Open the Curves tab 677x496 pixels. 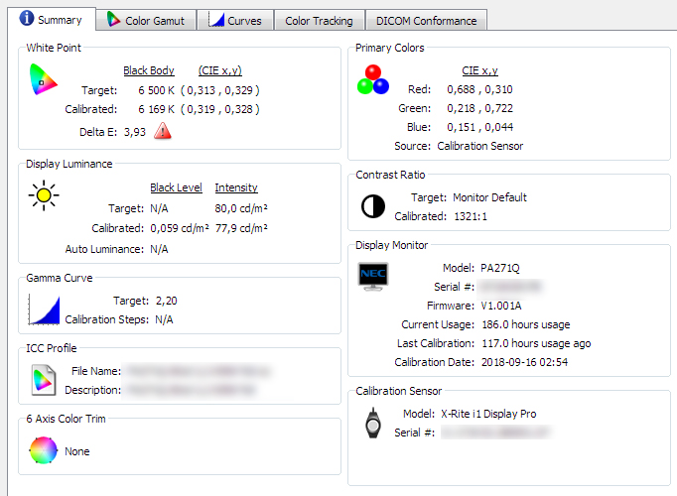235,20
